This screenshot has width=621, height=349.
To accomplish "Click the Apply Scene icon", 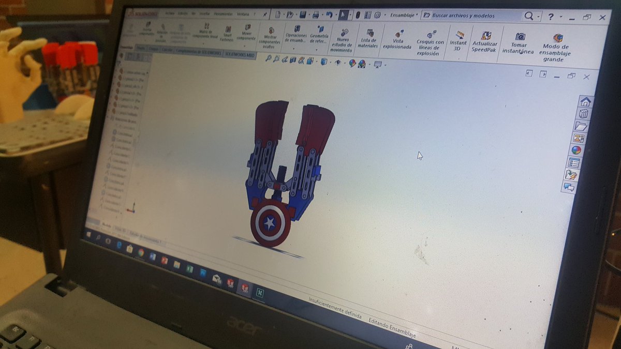I will 362,64.
